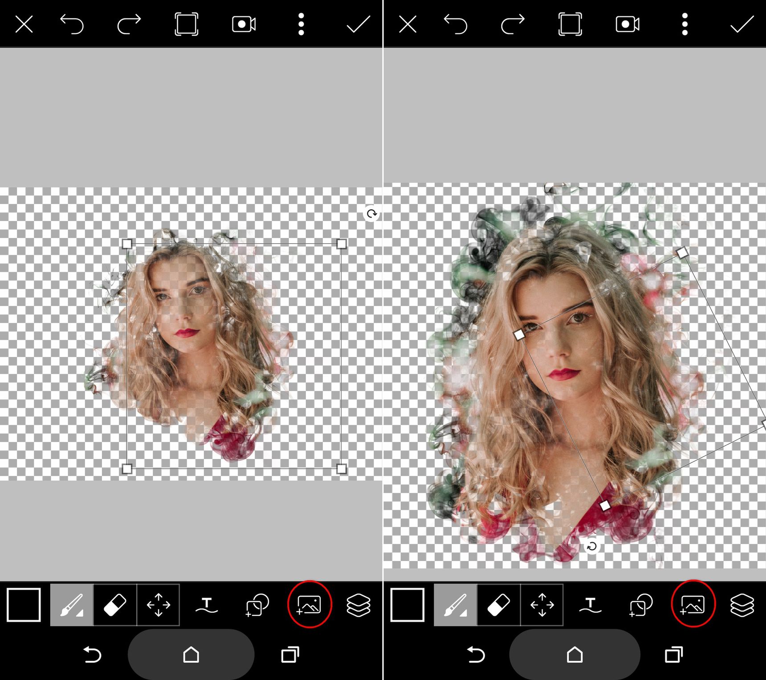
Task: Cancel editing with X in left screen
Action: [x=24, y=24]
